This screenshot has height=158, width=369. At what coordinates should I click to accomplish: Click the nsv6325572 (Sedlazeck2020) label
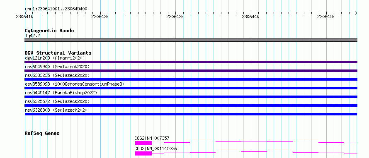click(57, 101)
